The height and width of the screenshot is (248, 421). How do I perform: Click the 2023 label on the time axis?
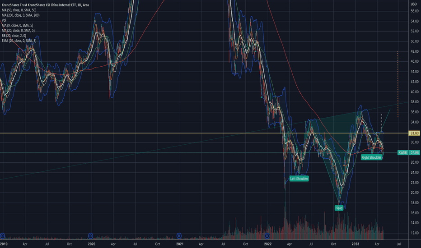pyautogui.click(x=355, y=244)
